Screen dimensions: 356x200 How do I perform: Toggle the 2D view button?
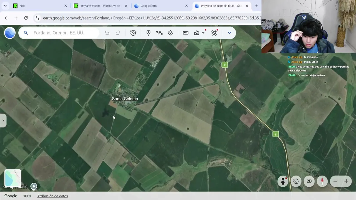pos(309,181)
